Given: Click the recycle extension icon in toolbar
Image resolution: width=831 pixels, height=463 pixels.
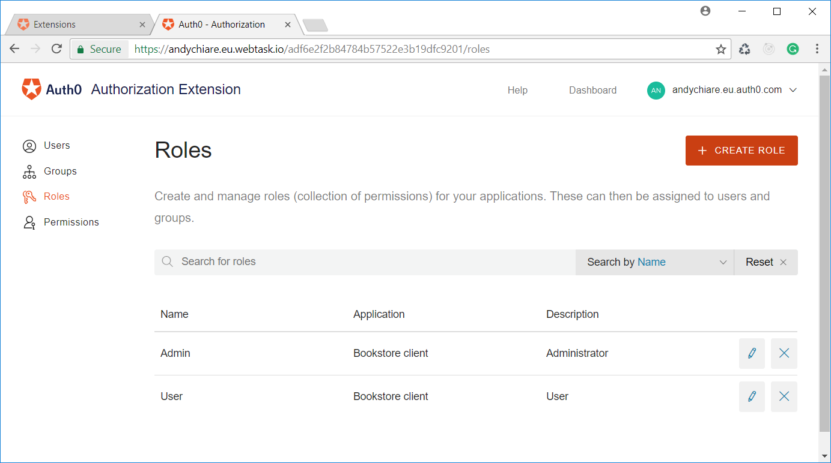Looking at the screenshot, I should pos(744,49).
